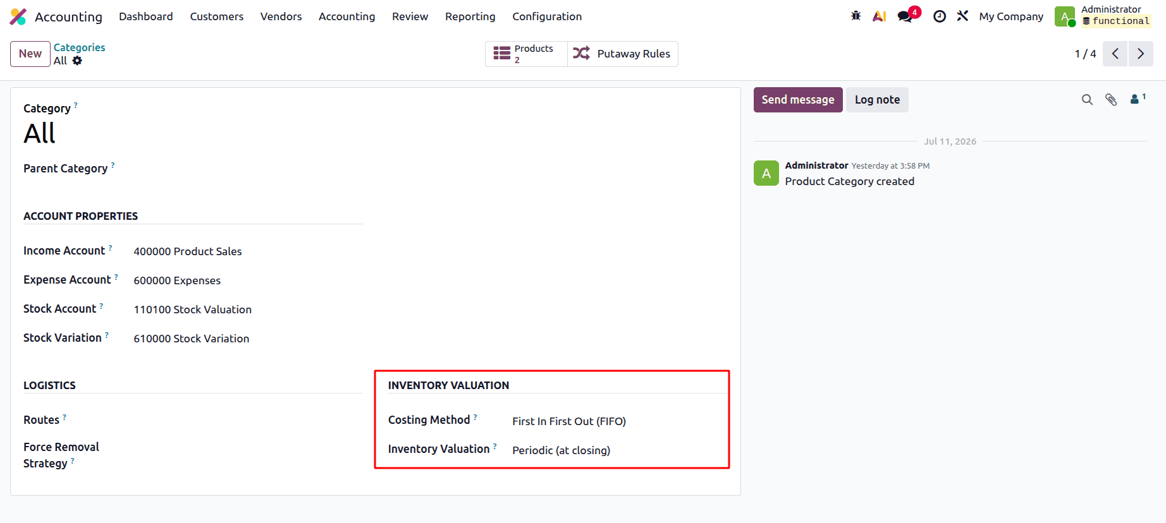Click the record pager 1 / 4
Image resolution: width=1166 pixels, height=523 pixels.
[1085, 54]
